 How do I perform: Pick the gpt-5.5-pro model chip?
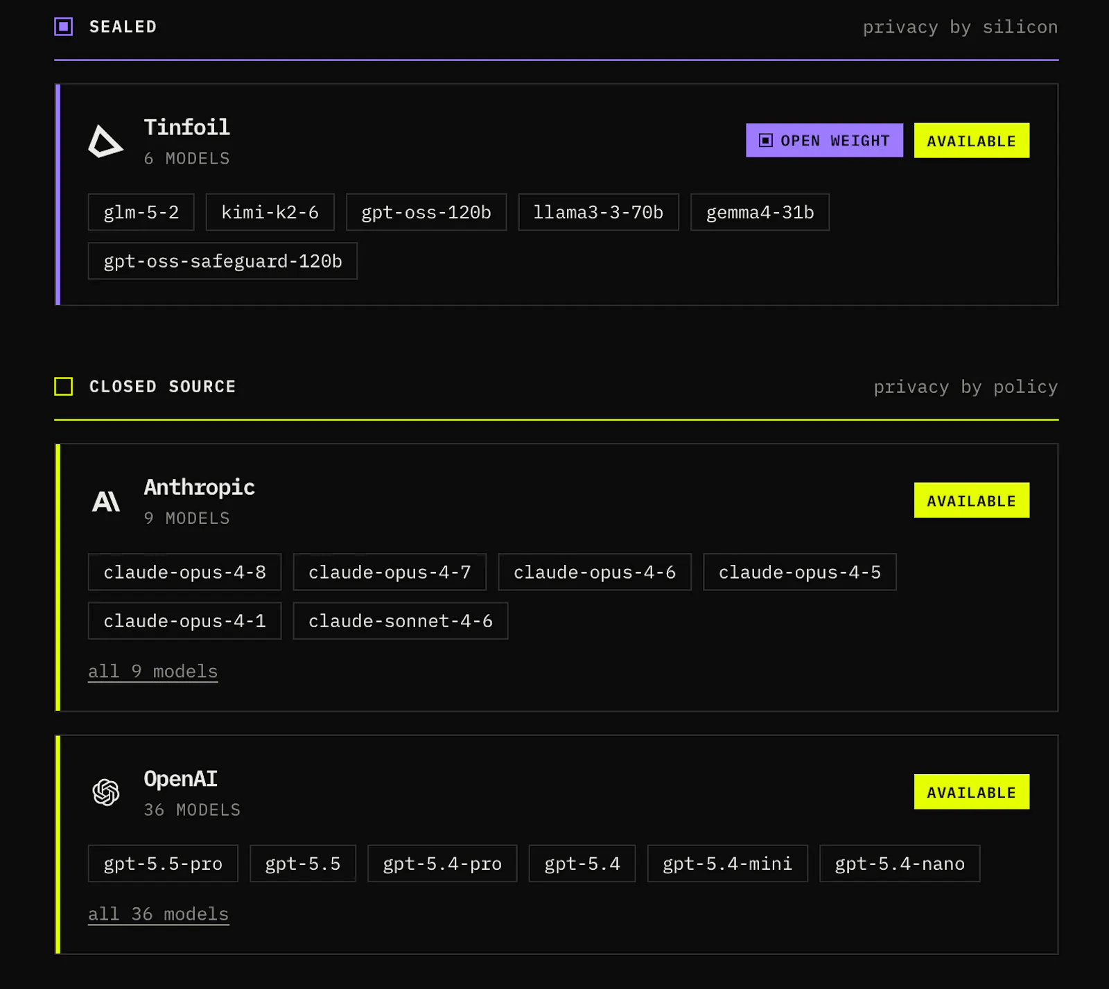[163, 864]
